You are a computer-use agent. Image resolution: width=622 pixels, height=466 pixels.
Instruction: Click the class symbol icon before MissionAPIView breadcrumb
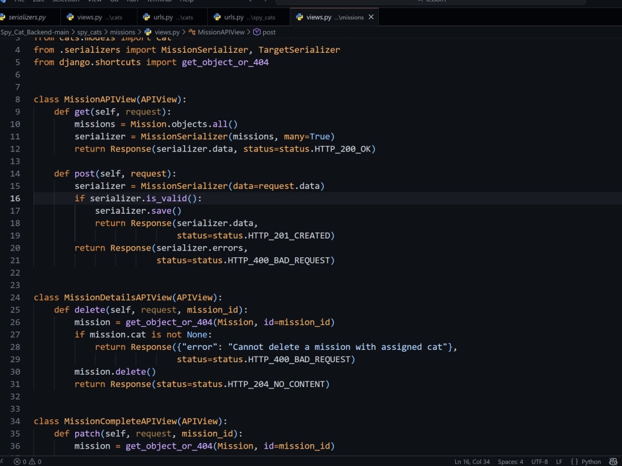click(192, 32)
